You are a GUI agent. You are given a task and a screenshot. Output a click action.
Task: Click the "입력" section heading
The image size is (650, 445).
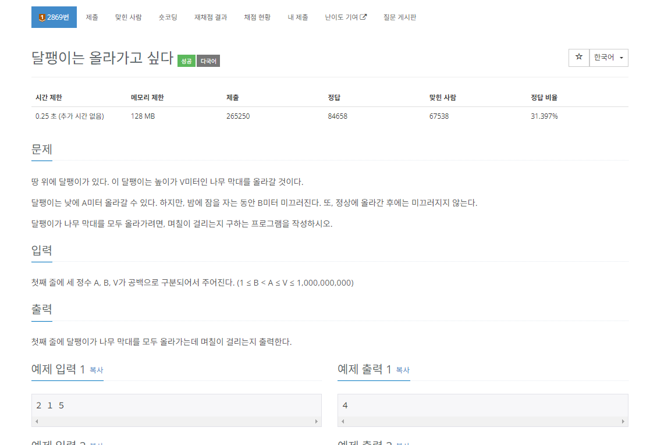point(42,250)
